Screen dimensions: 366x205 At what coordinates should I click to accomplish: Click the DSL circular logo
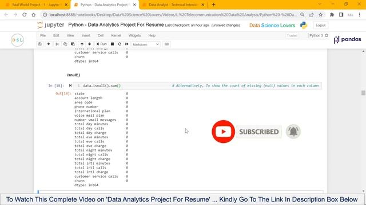pyautogui.click(x=17, y=40)
